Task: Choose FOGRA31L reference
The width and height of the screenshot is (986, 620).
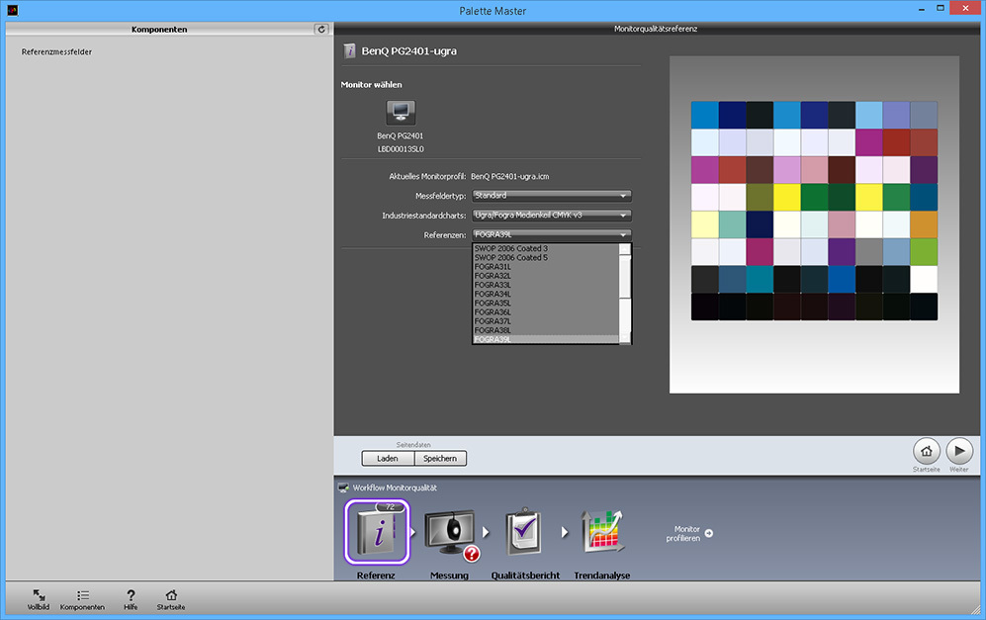Action: click(x=545, y=267)
